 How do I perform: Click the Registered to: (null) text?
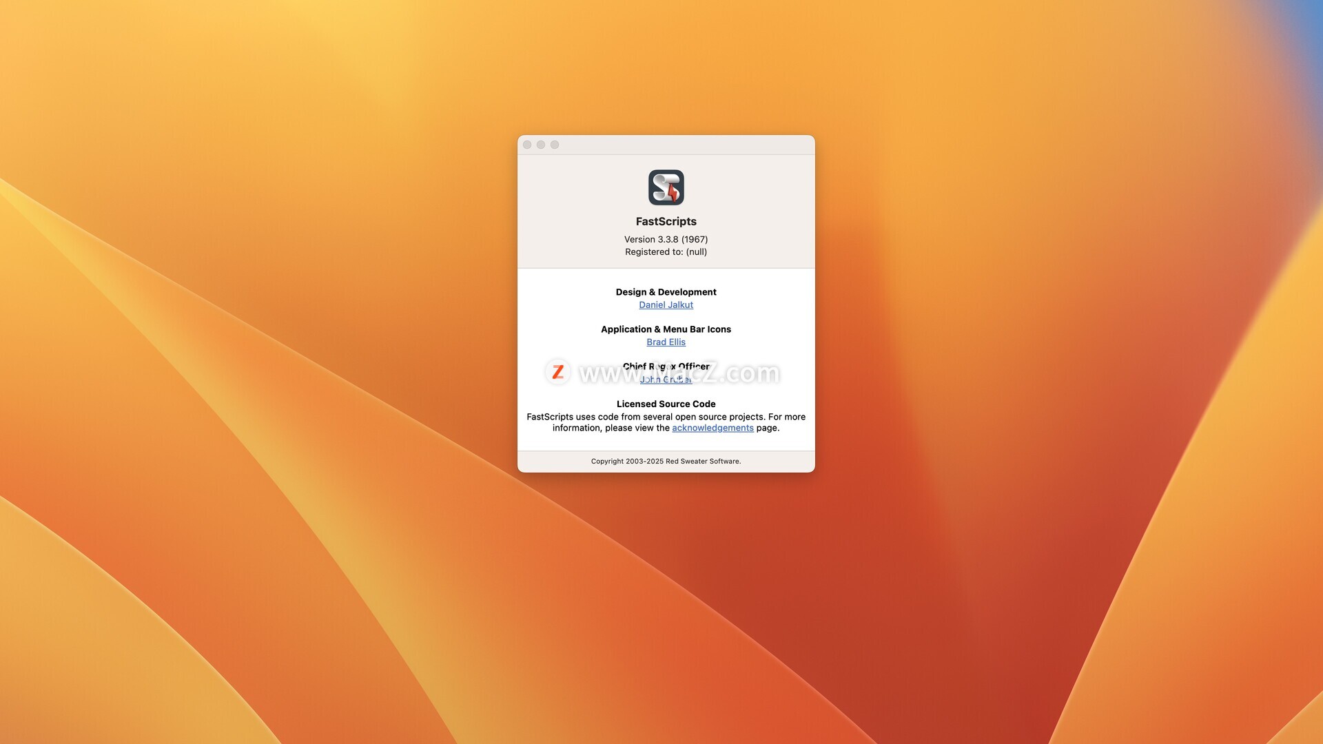tap(666, 251)
